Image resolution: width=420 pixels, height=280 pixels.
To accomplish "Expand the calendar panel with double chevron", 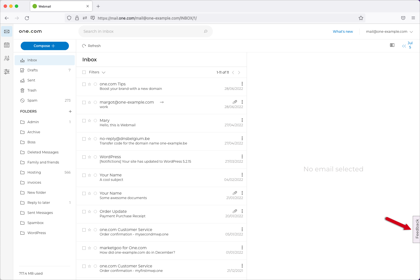I will click(x=404, y=46).
